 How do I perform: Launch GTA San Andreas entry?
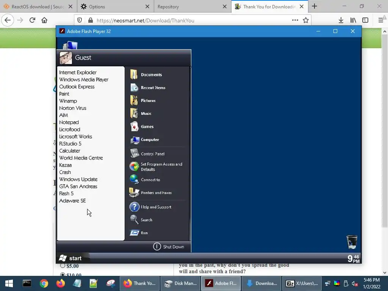pyautogui.click(x=78, y=186)
